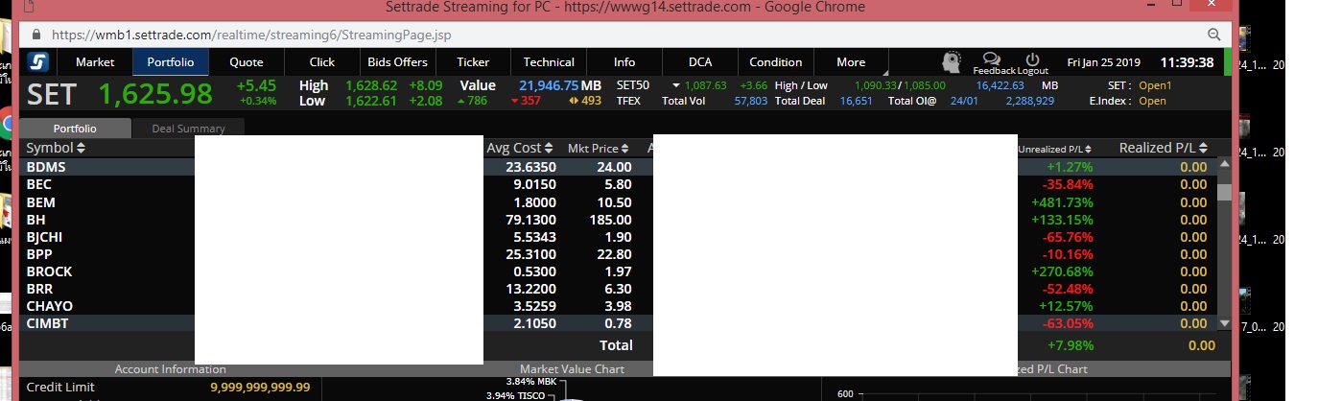Click the browser address bar URL
The height and width of the screenshot is (401, 1318).
[x=251, y=34]
